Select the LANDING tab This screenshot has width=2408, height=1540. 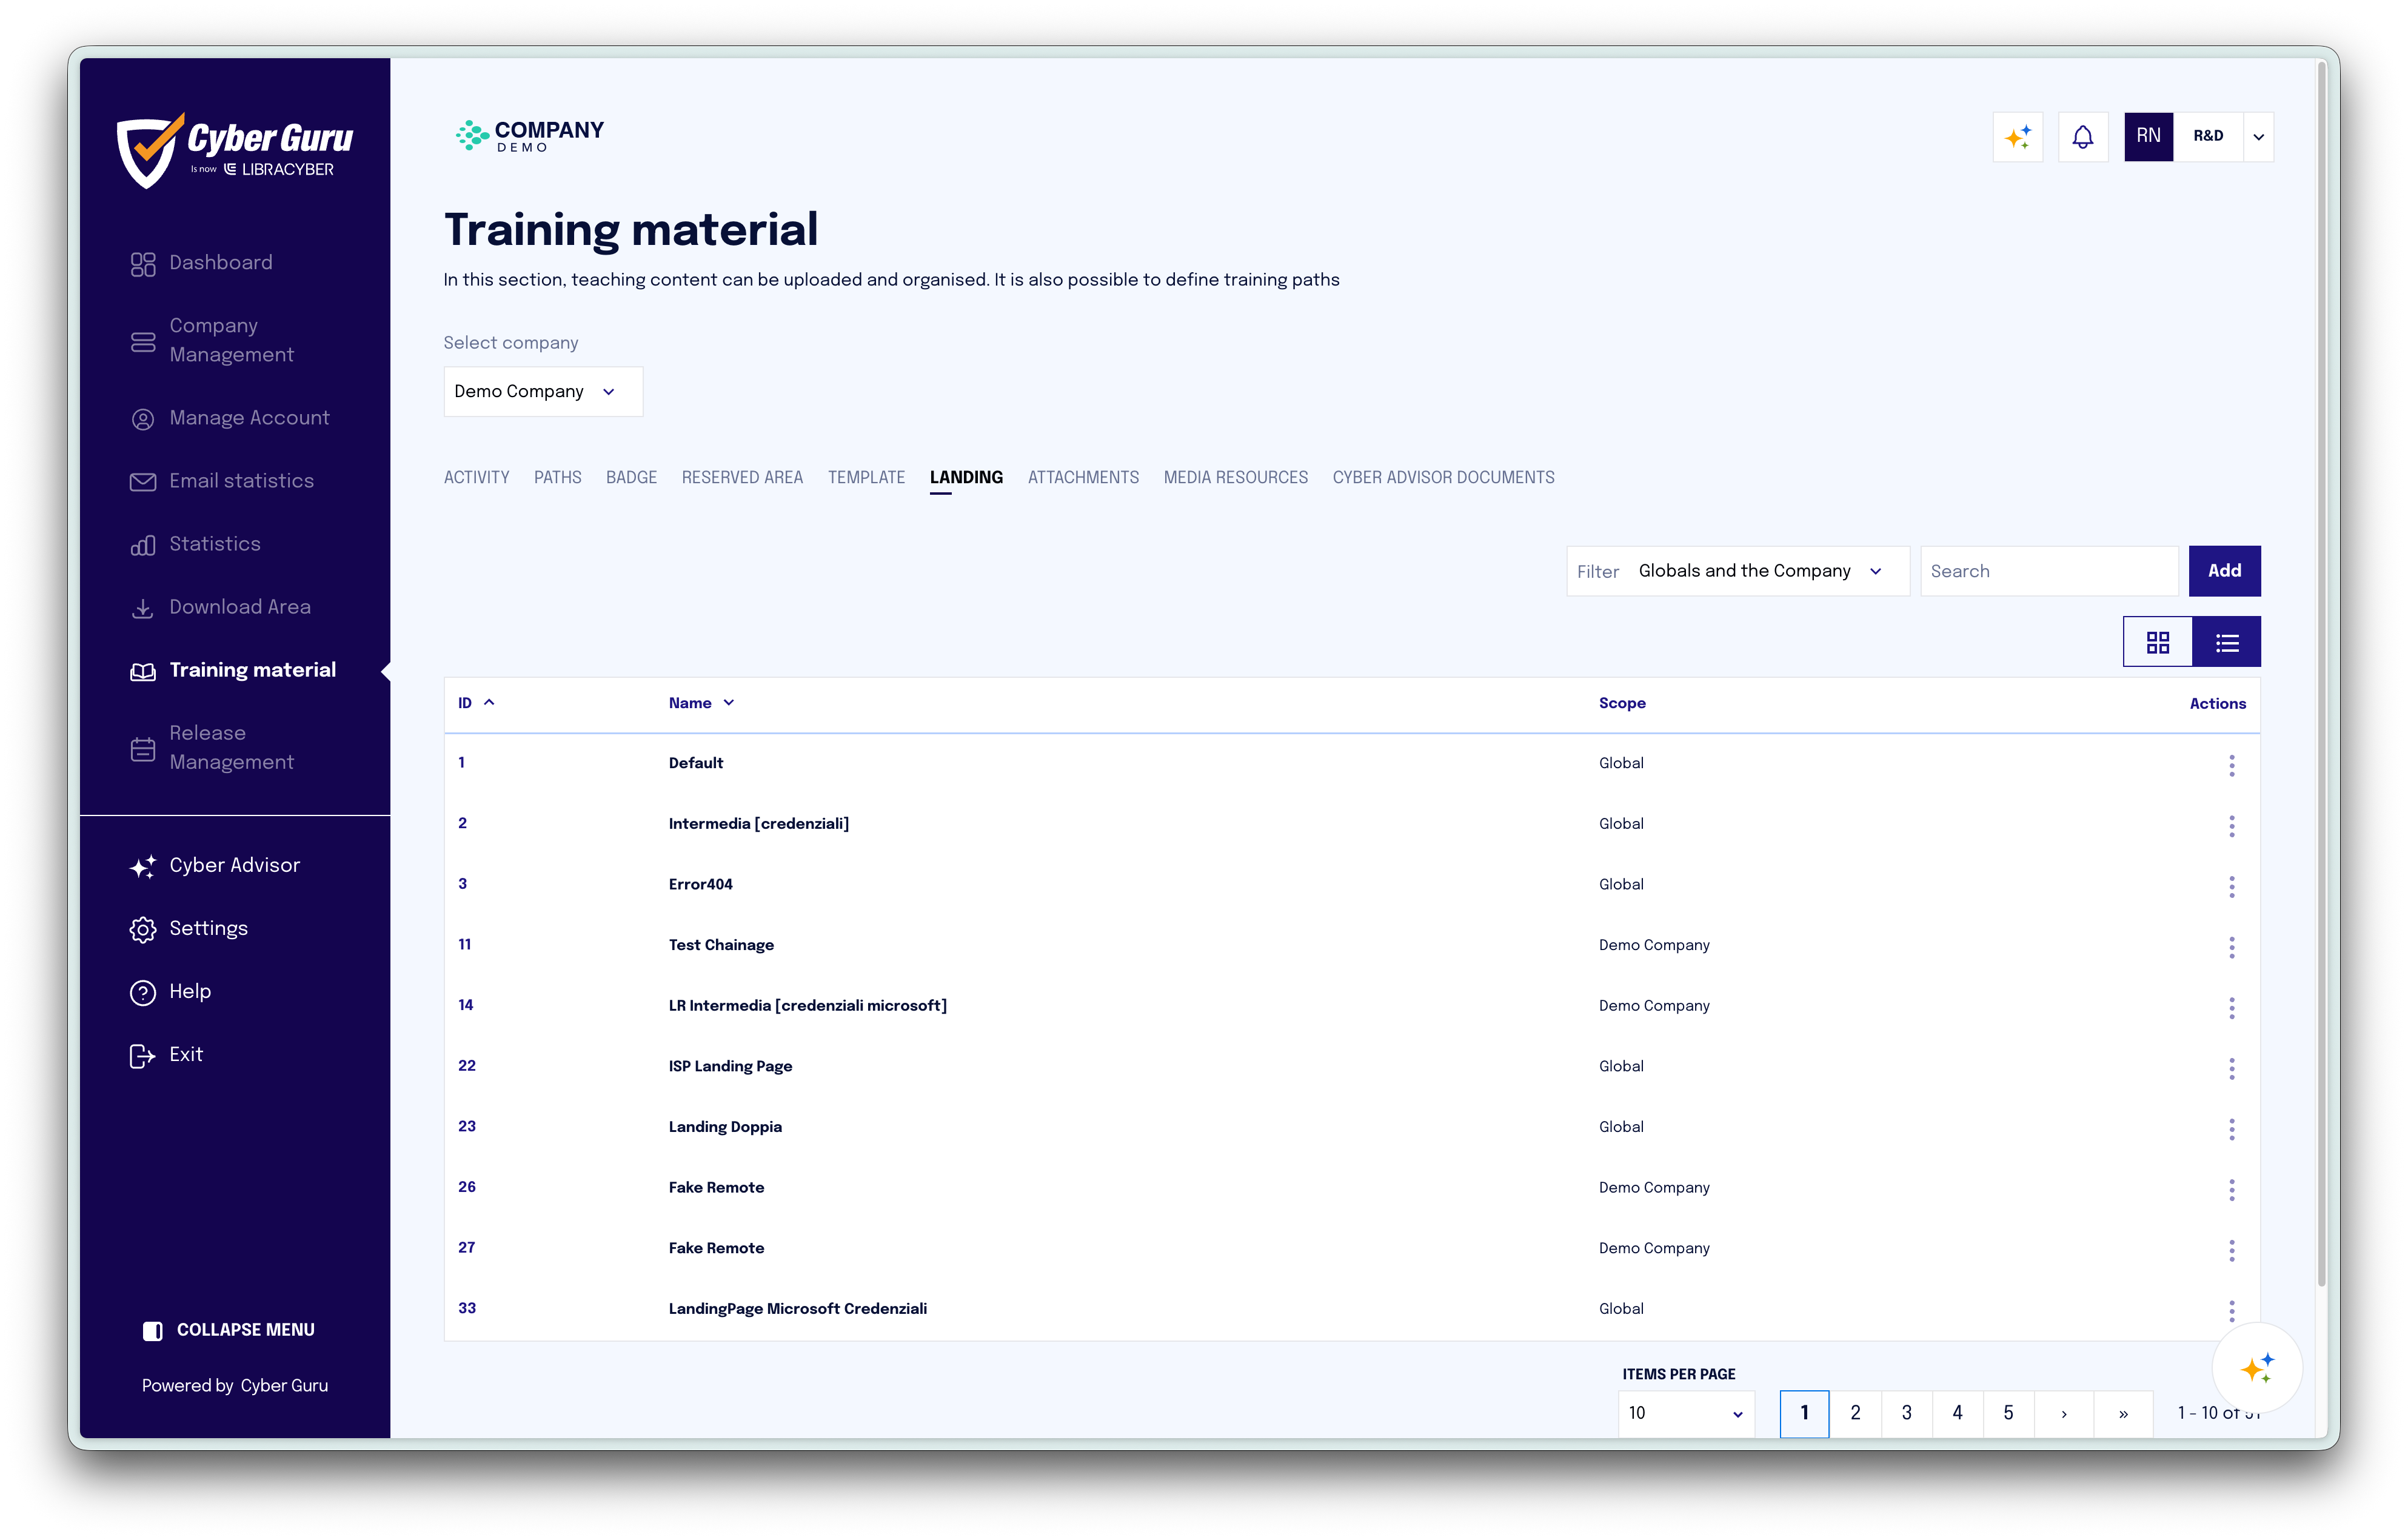coord(966,478)
